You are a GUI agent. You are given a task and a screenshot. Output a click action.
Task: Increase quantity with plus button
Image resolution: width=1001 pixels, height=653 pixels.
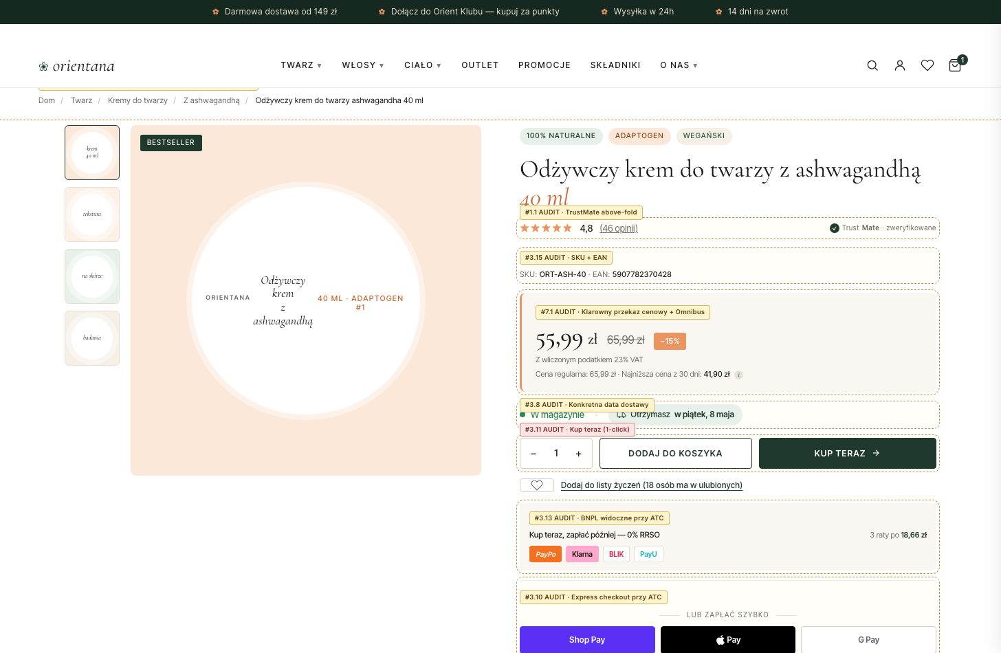tap(579, 454)
